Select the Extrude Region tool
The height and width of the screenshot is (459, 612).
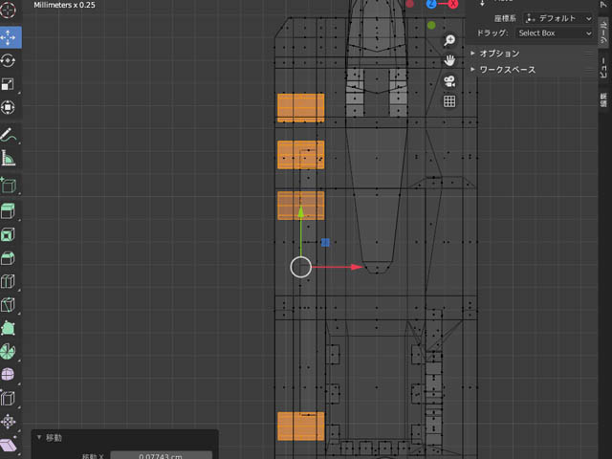point(9,211)
